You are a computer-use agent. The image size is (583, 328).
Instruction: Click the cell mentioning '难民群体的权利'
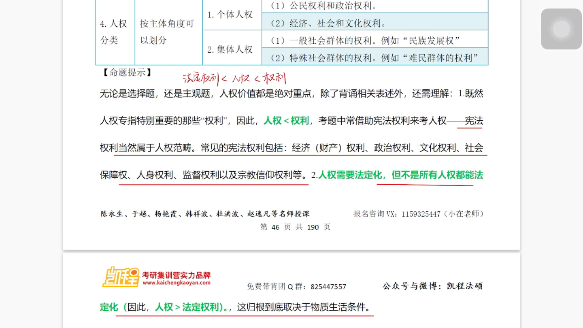point(374,56)
